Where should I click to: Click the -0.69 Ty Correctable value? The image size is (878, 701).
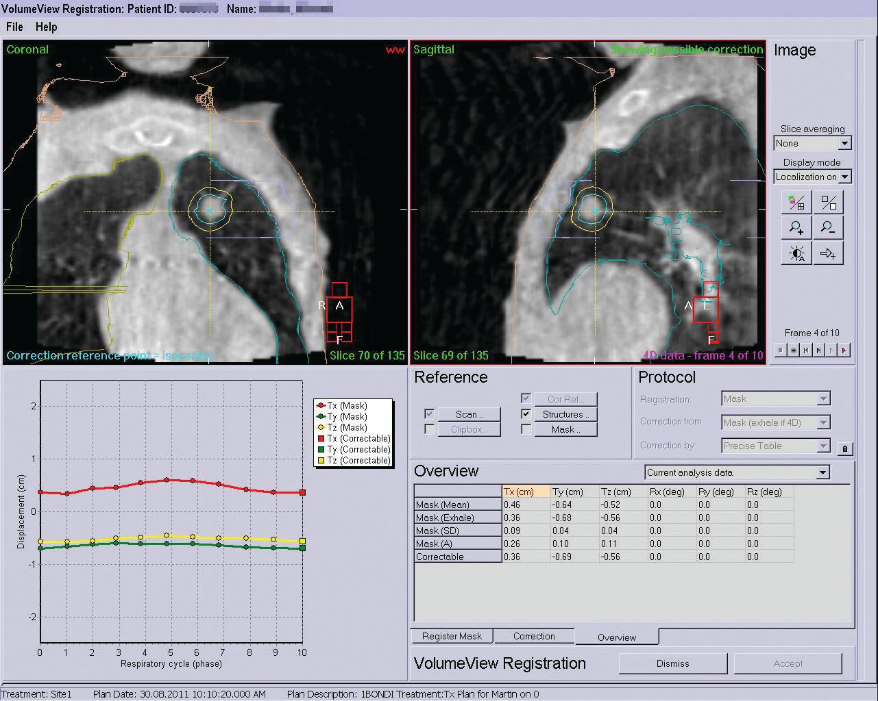574,557
